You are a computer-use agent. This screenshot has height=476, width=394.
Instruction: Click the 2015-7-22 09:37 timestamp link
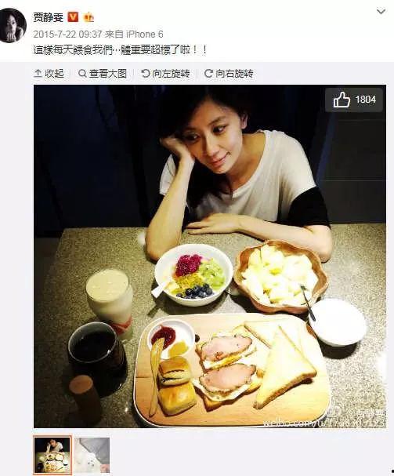(67, 34)
